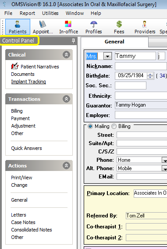
Task: Open Patient Narratives link
Action: [40, 67]
